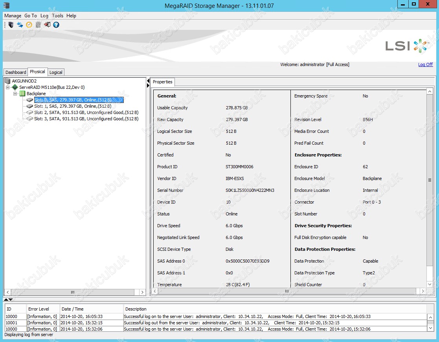
Task: Open the Log menu
Action: coord(44,16)
